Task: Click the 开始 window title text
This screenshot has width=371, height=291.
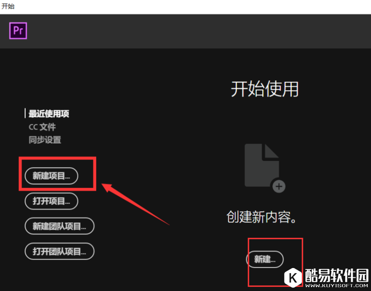Action: 8,6
